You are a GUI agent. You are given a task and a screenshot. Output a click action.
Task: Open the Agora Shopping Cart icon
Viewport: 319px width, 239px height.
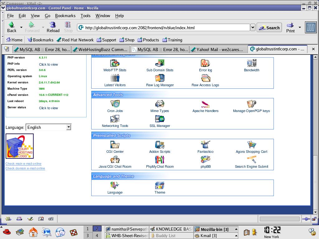coord(251,145)
